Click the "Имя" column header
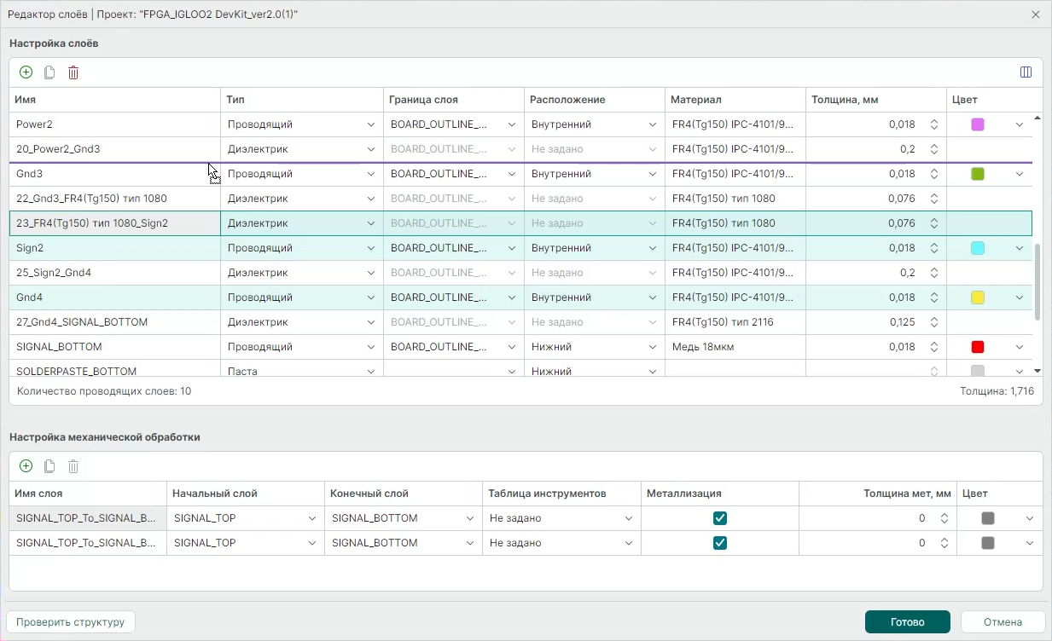Viewport: 1052px width, 641px height. (x=26, y=100)
